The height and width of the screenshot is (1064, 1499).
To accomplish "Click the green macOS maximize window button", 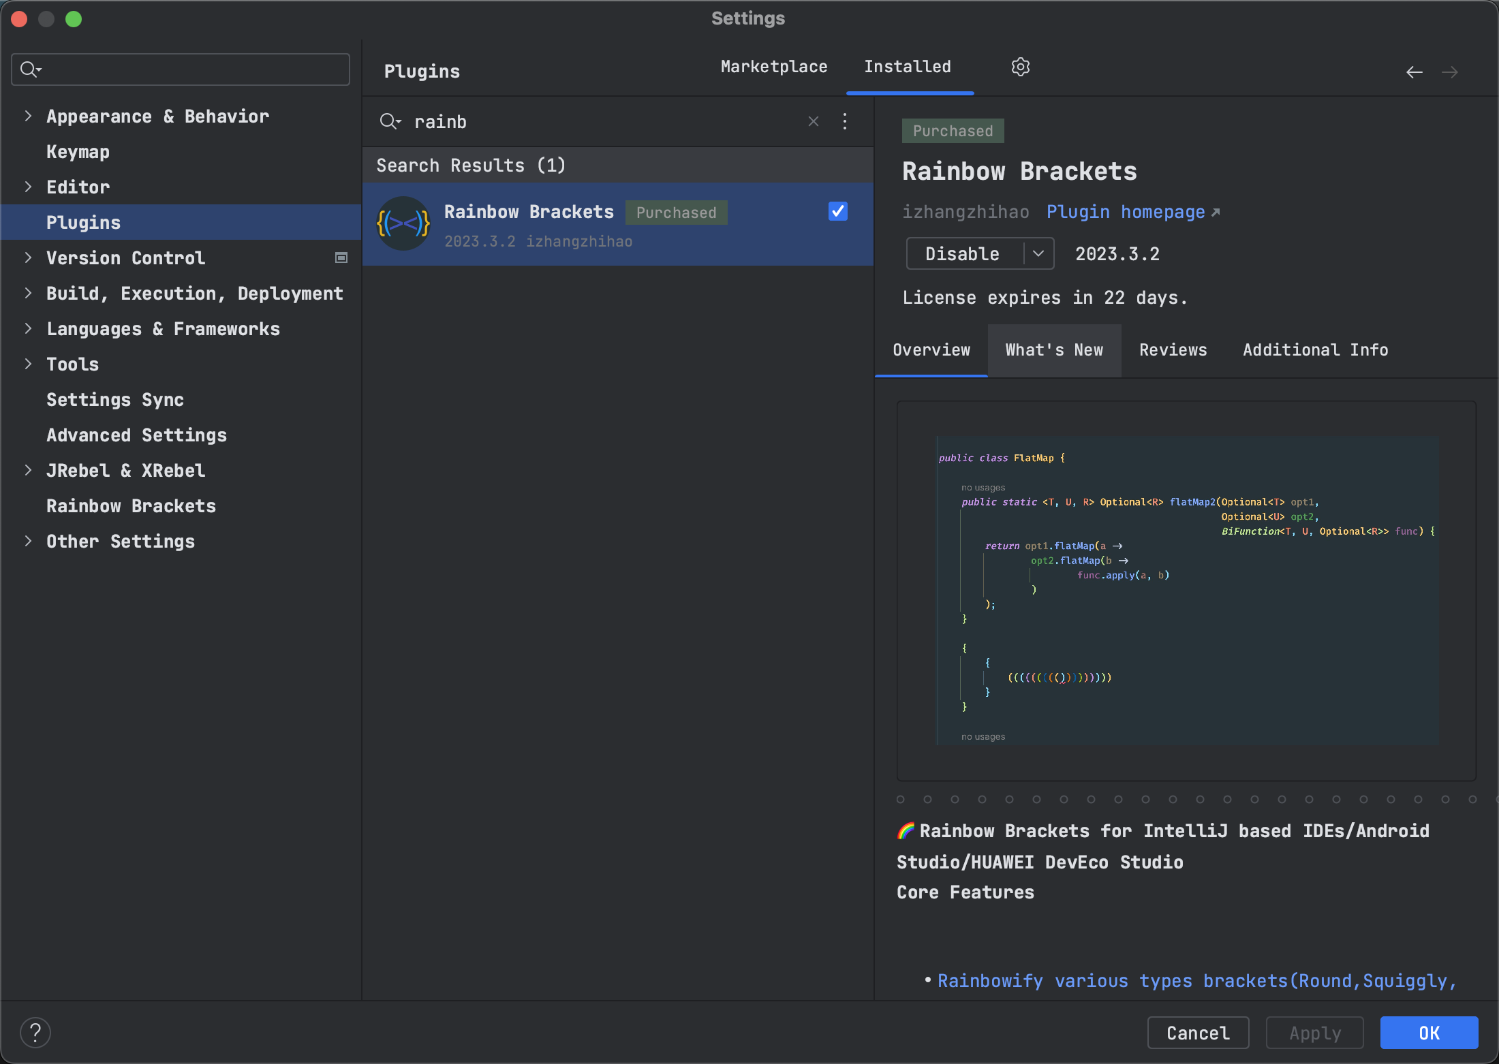I will pos(74,19).
